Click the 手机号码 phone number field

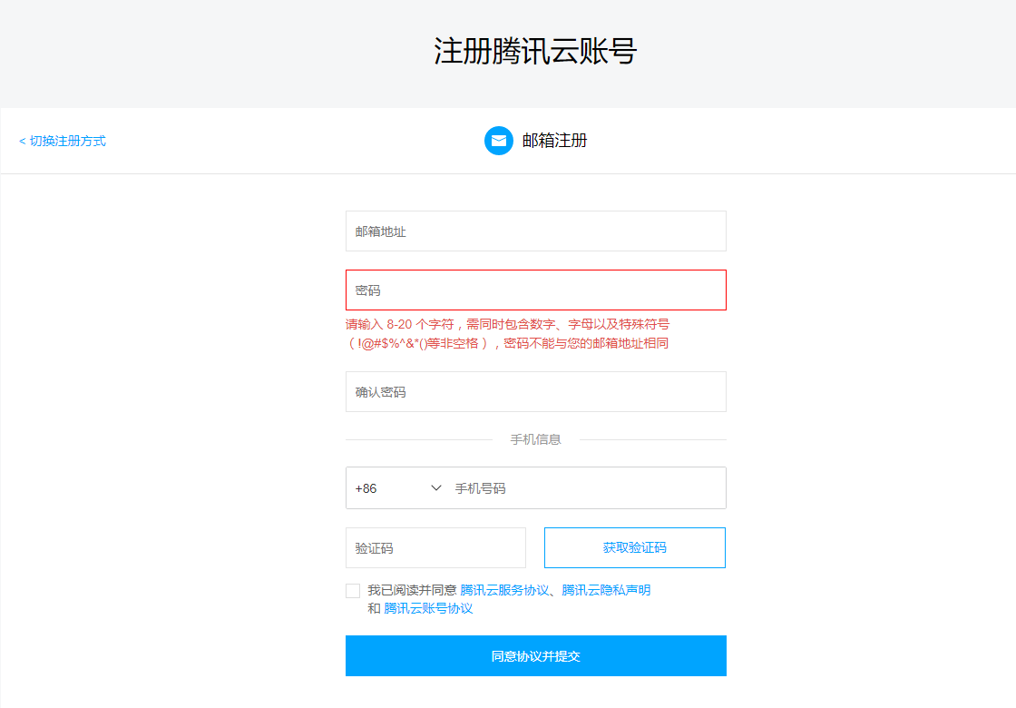pyautogui.click(x=585, y=488)
